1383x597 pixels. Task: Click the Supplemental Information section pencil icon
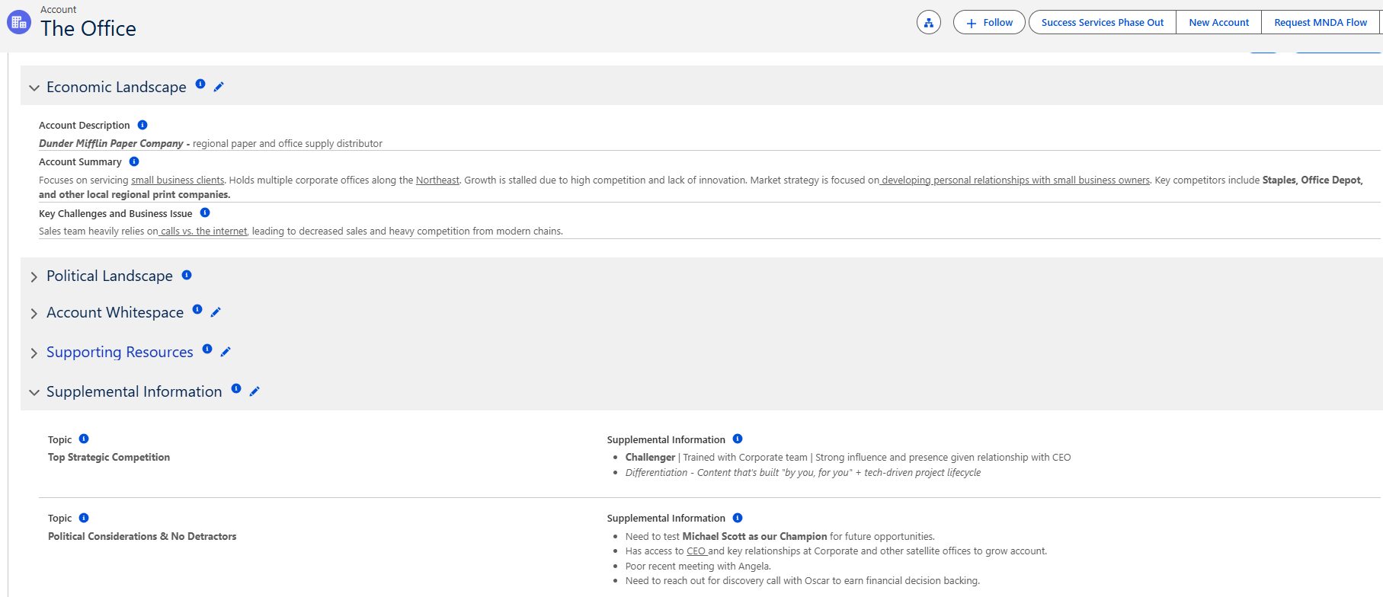255,391
